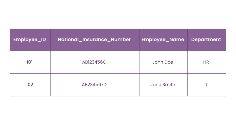Select the cell with employee ID 102
The height and width of the screenshot is (125, 236).
[x=30, y=85]
